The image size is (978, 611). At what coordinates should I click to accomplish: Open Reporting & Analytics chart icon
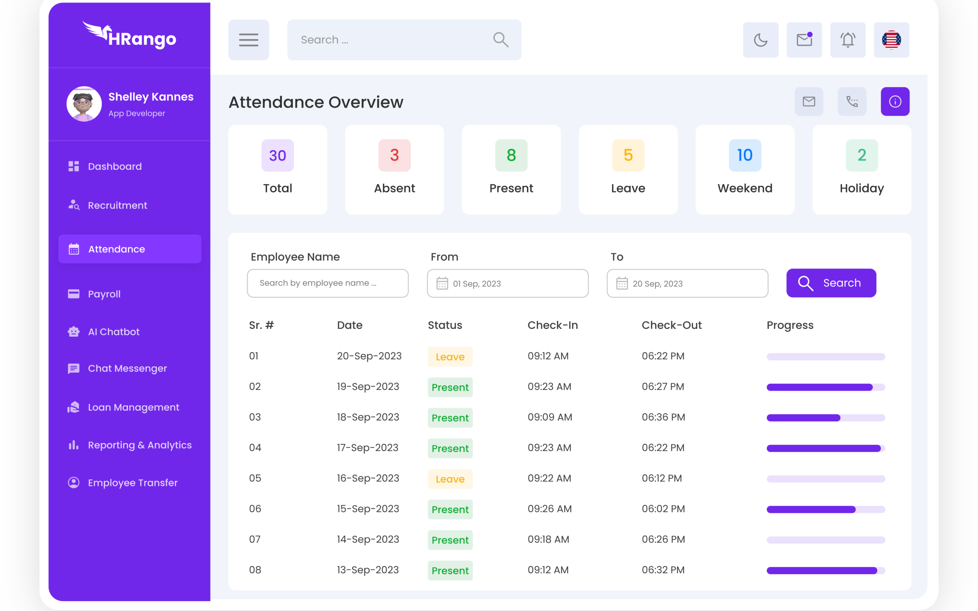pyautogui.click(x=74, y=445)
